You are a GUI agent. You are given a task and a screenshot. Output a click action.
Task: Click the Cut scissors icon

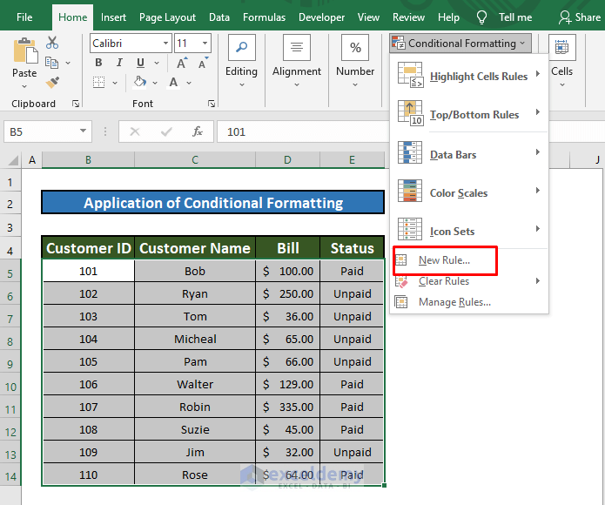[52, 43]
